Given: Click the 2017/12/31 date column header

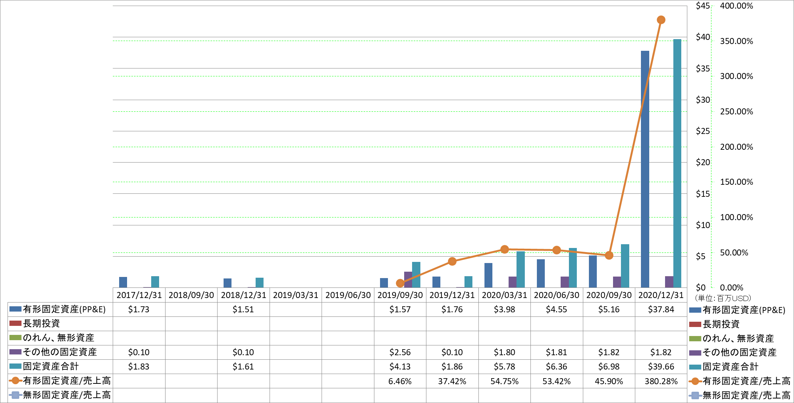Looking at the screenshot, I should (139, 295).
